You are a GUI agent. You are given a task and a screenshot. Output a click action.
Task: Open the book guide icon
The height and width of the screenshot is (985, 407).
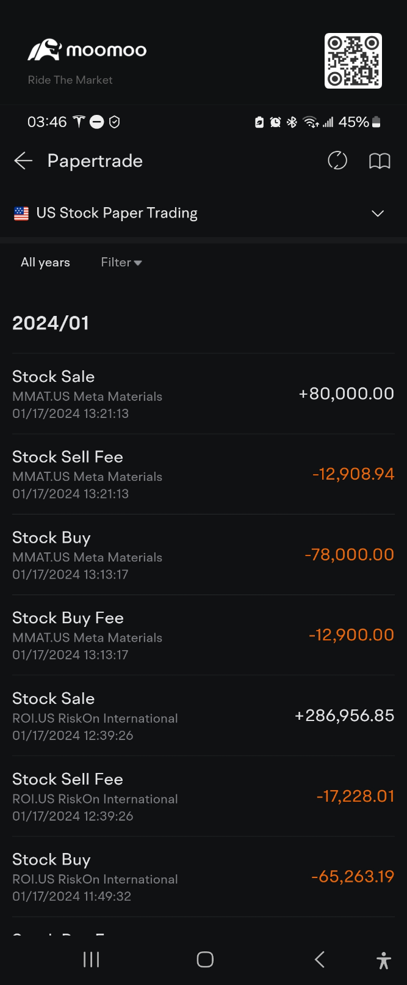click(380, 161)
